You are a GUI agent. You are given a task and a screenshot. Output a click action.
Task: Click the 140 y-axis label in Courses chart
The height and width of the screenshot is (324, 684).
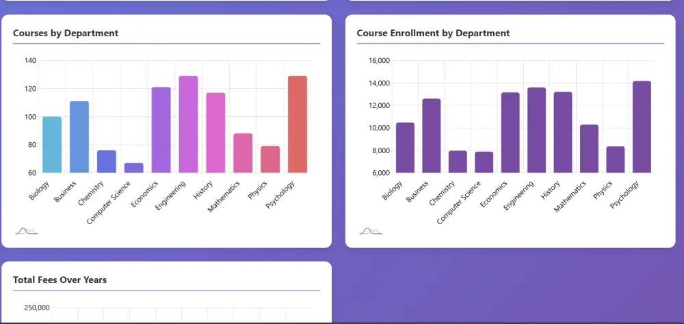[30, 60]
